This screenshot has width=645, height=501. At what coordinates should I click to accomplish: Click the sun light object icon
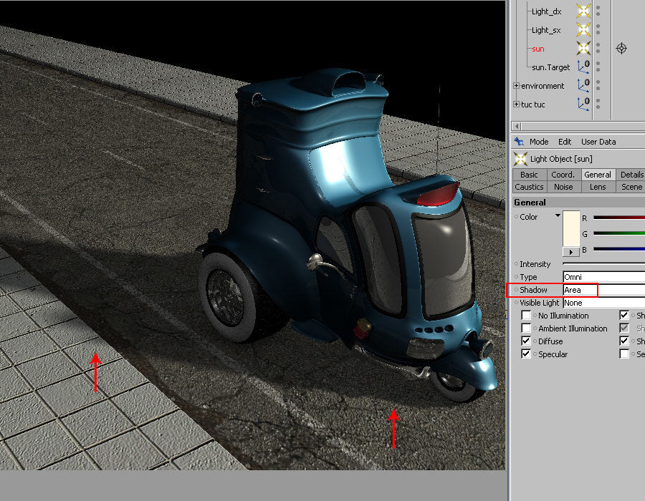click(583, 48)
